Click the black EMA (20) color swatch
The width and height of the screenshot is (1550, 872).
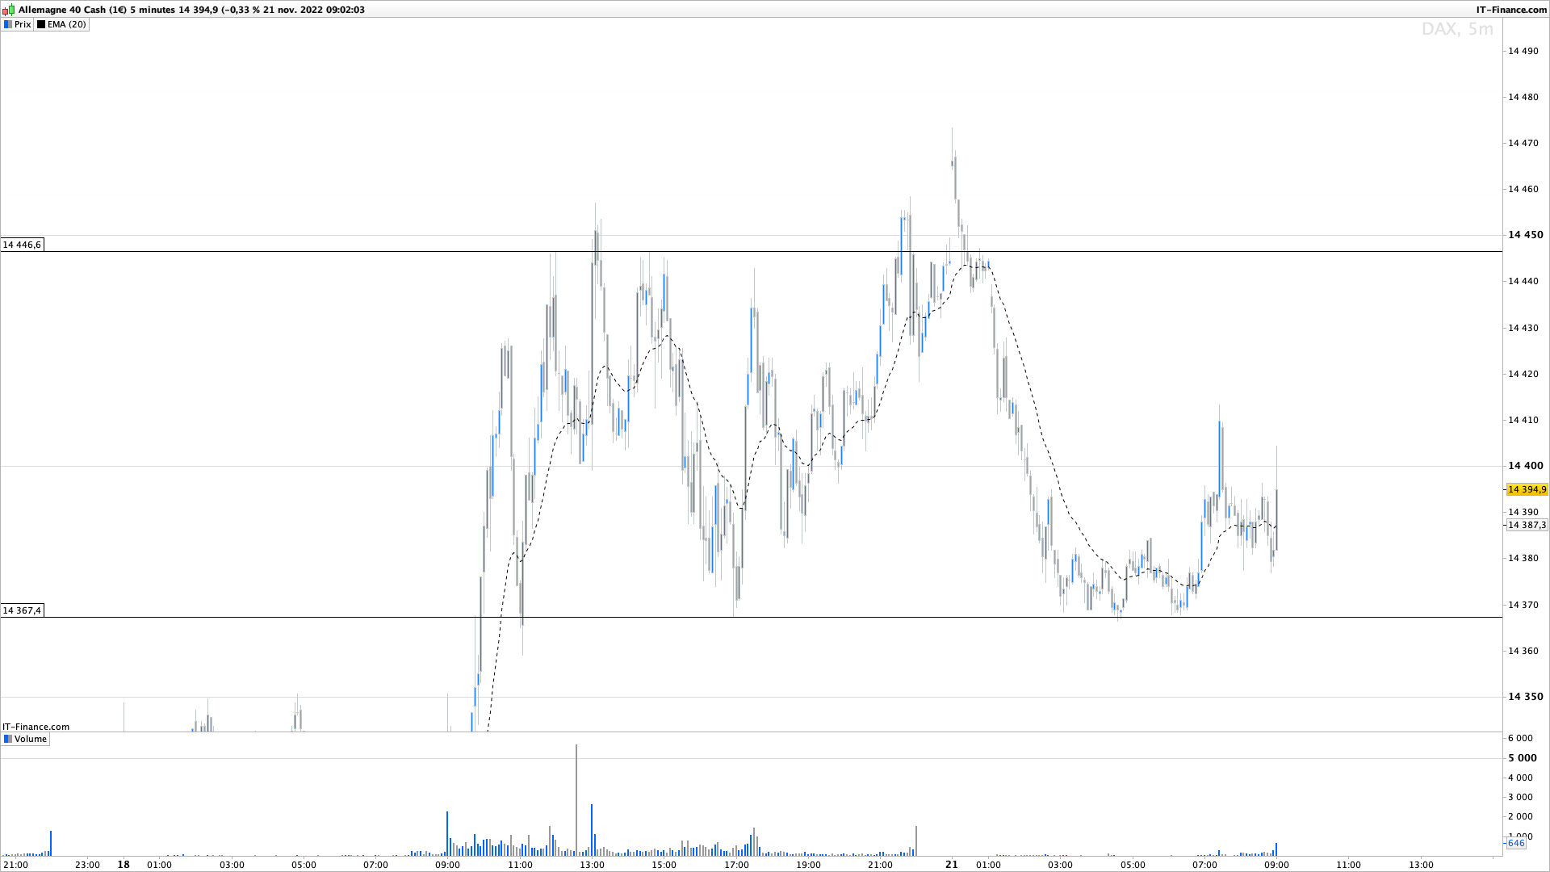tap(41, 24)
